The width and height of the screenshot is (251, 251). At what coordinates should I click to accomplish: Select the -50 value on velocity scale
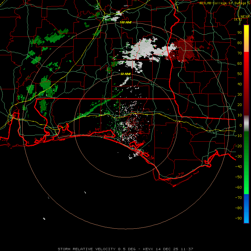tap(238, 177)
